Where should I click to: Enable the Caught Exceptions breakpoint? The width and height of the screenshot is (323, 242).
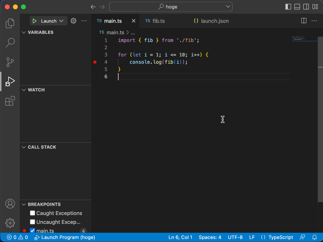(x=32, y=213)
